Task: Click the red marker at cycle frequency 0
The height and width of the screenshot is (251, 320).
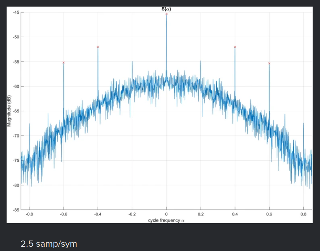Action: pyautogui.click(x=166, y=14)
